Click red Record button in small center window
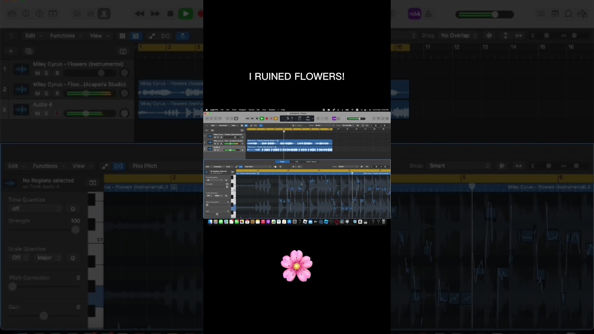The image size is (594, 334). [x=267, y=118]
